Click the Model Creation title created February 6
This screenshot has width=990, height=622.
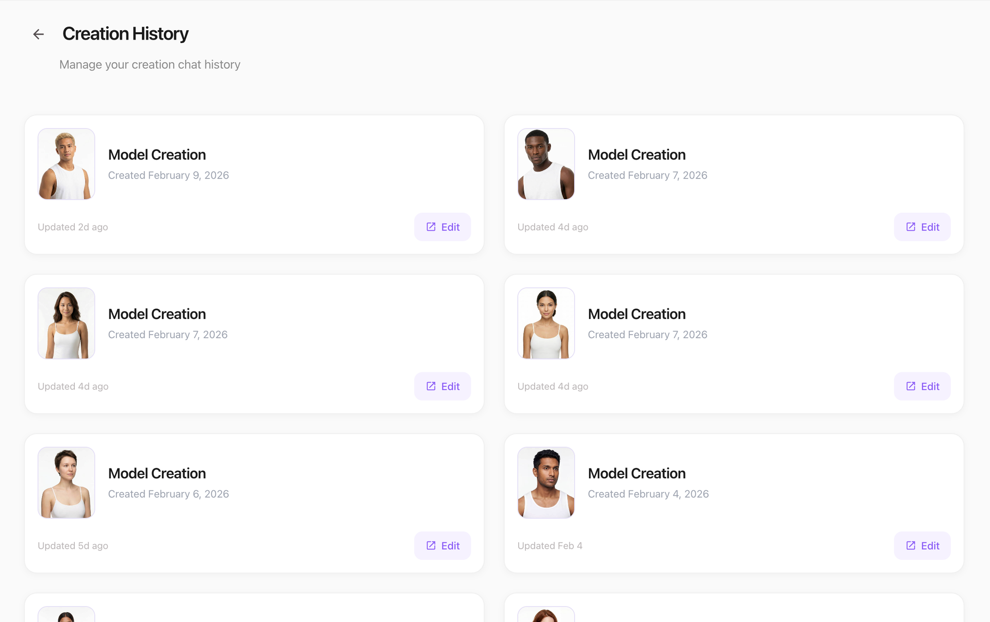(157, 473)
